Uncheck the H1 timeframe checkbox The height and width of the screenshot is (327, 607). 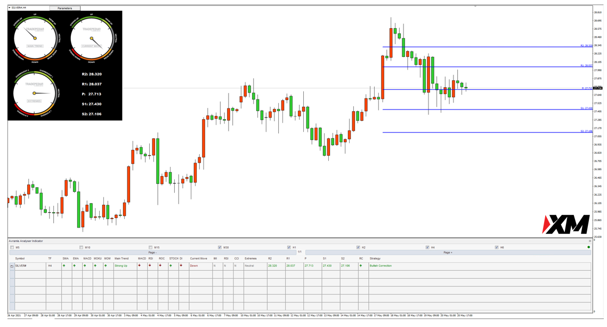point(289,247)
